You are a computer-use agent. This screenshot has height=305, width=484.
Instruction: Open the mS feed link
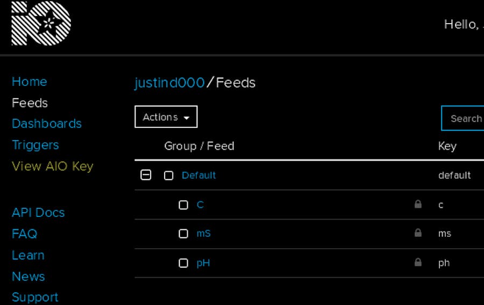(204, 234)
